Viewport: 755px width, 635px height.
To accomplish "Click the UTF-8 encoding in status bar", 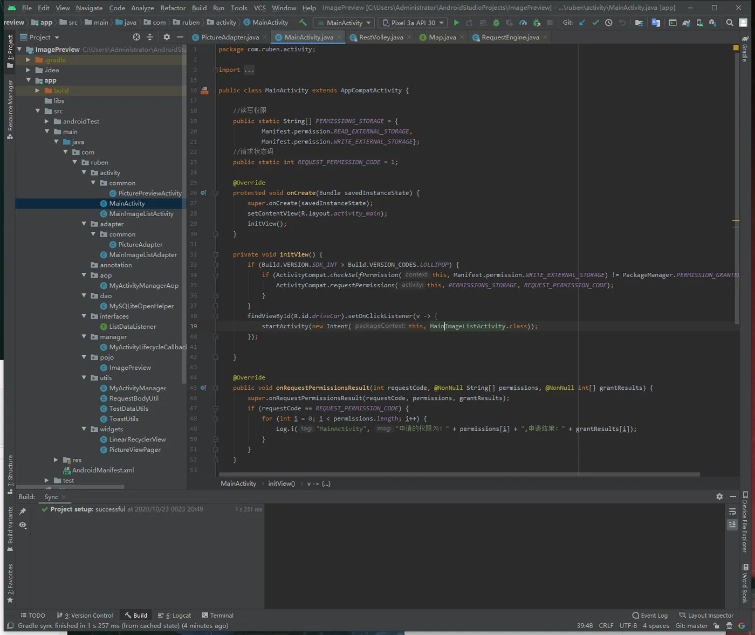I will point(628,626).
